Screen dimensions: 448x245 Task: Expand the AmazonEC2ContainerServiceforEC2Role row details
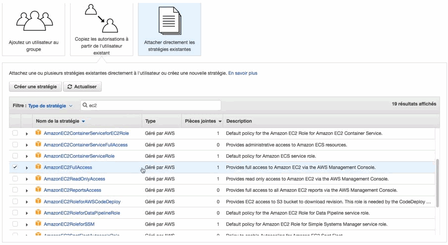point(26,133)
